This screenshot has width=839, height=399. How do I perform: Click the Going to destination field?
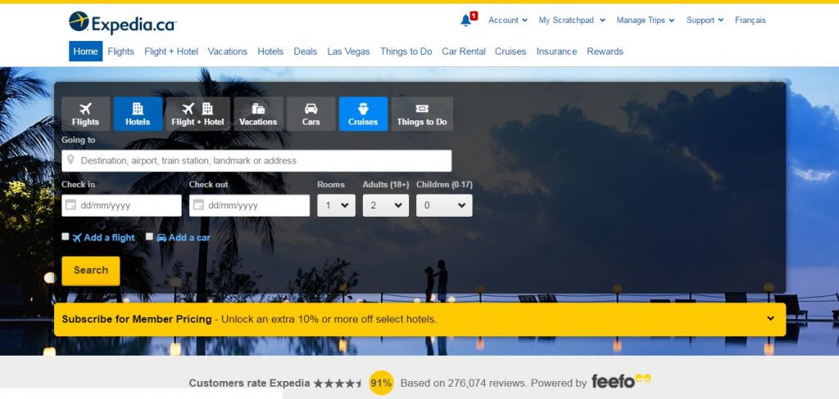click(x=256, y=161)
